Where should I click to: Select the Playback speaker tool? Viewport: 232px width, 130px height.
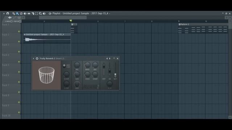(44, 14)
